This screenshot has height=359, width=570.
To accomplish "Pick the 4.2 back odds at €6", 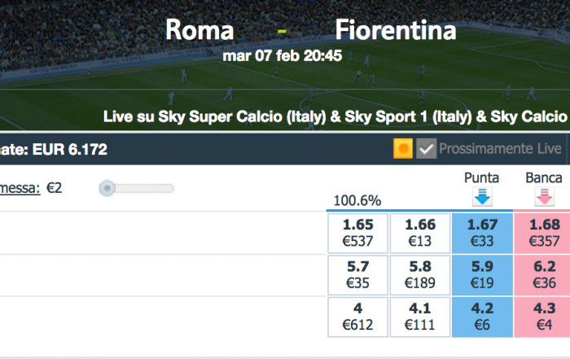I will point(482,317).
